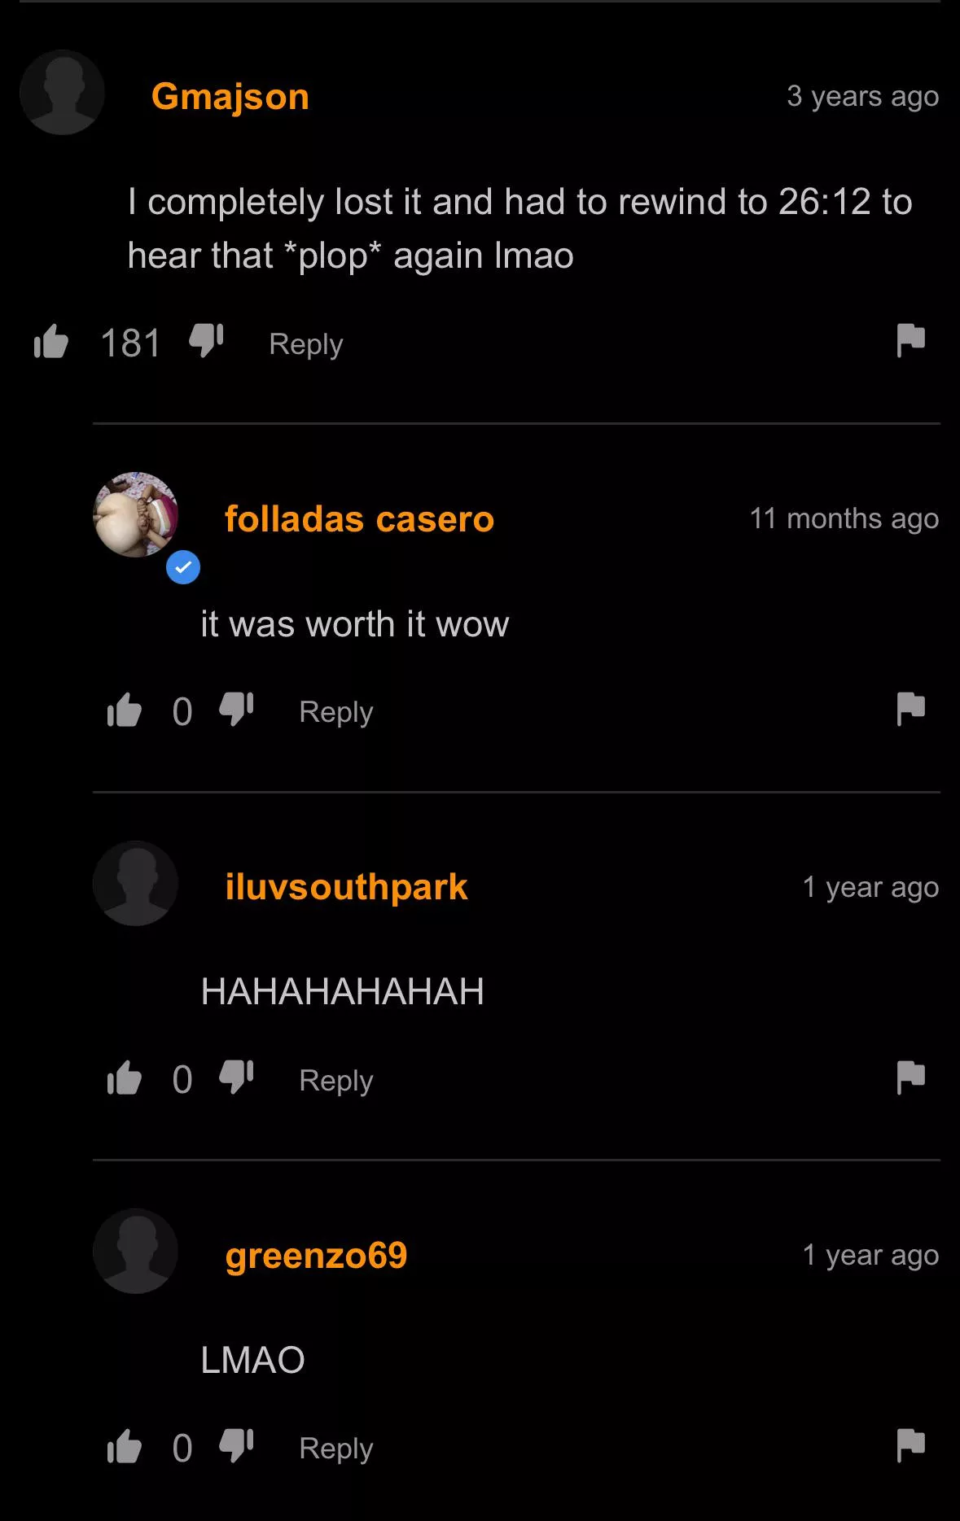Image resolution: width=960 pixels, height=1521 pixels.
Task: Thumbs up the folladas casero reply
Action: (125, 710)
